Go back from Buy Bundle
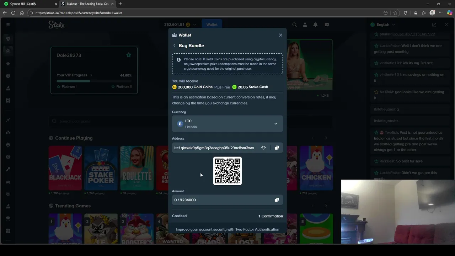The width and height of the screenshot is (455, 256). click(x=174, y=46)
